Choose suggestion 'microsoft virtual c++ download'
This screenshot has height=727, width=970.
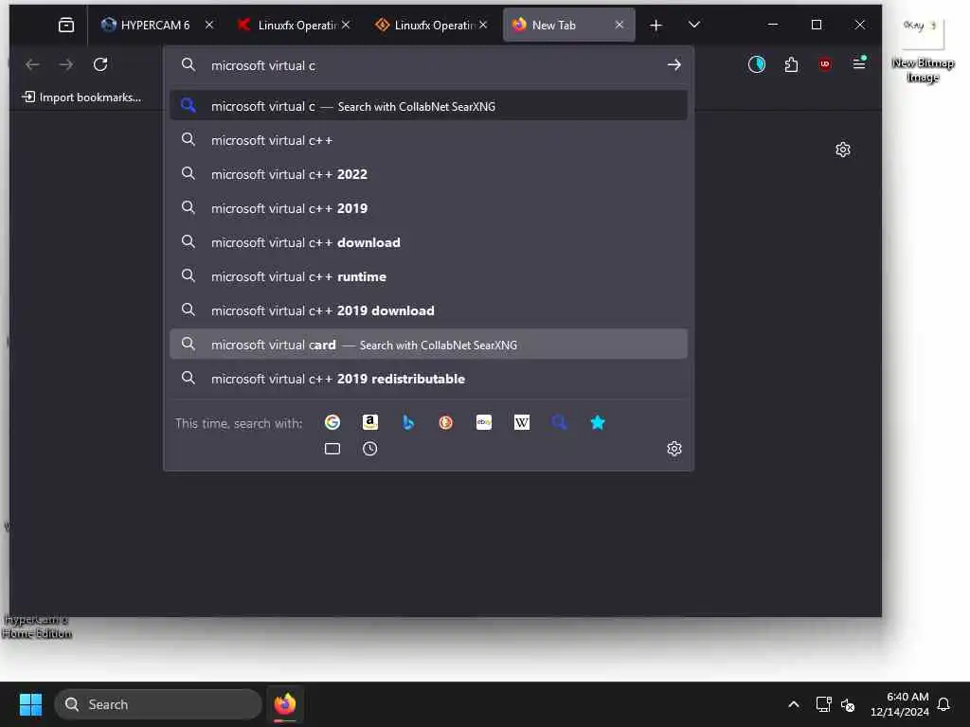click(429, 242)
